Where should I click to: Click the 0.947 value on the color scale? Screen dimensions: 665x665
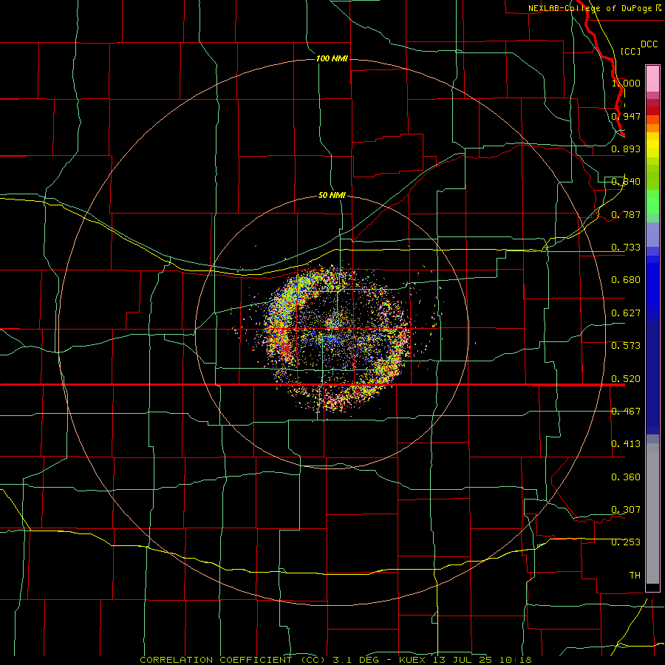coord(626,116)
